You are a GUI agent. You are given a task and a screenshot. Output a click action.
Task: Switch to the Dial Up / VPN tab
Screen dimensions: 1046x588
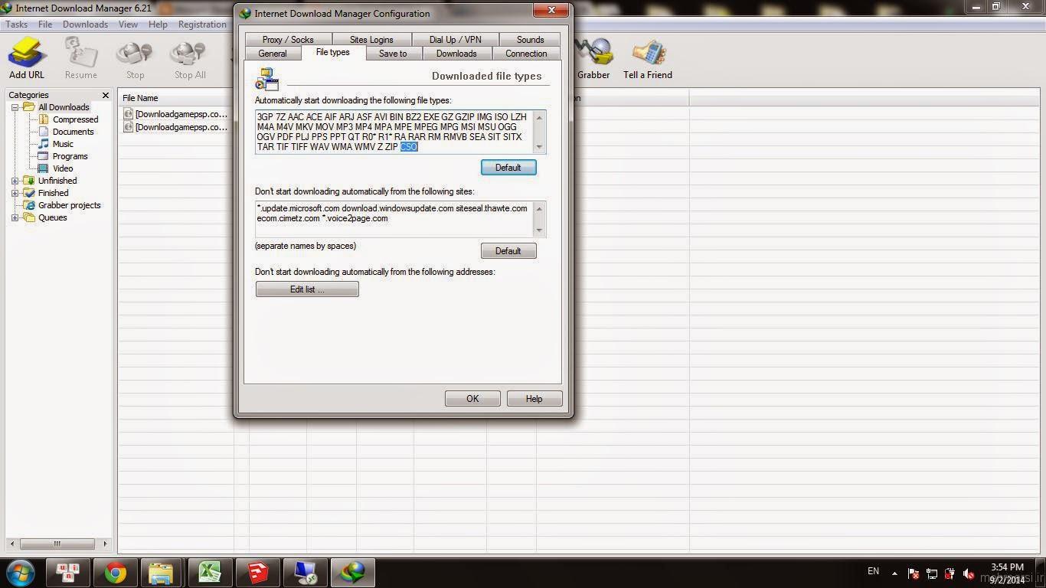click(456, 40)
